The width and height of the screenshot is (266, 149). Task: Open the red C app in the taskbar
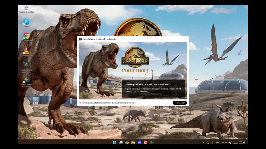145,143
